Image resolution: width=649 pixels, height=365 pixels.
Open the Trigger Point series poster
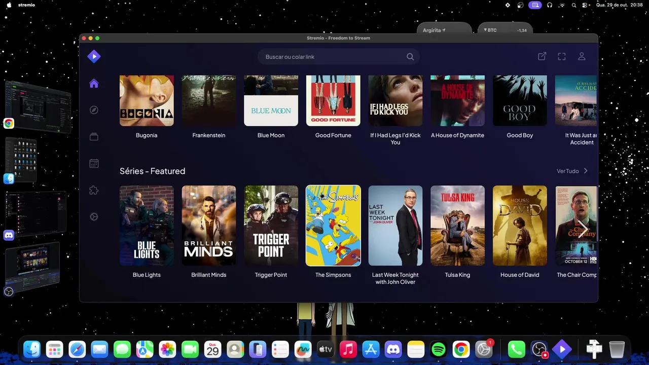[x=271, y=226]
